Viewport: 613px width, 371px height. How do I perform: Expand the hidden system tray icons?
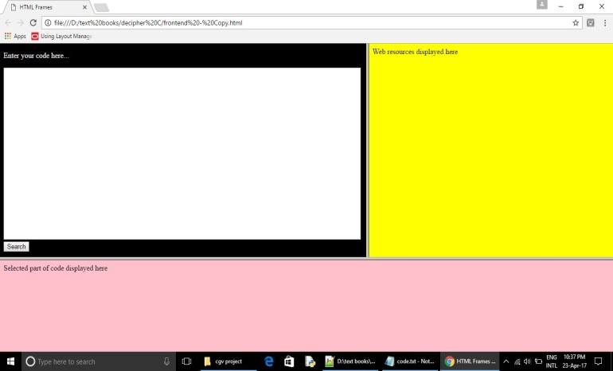506,361
